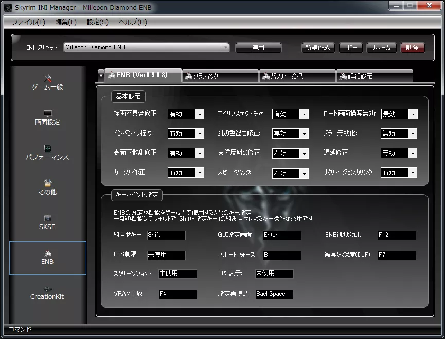
Task: Click the コマンド label in the status bar
Action: tap(20, 329)
